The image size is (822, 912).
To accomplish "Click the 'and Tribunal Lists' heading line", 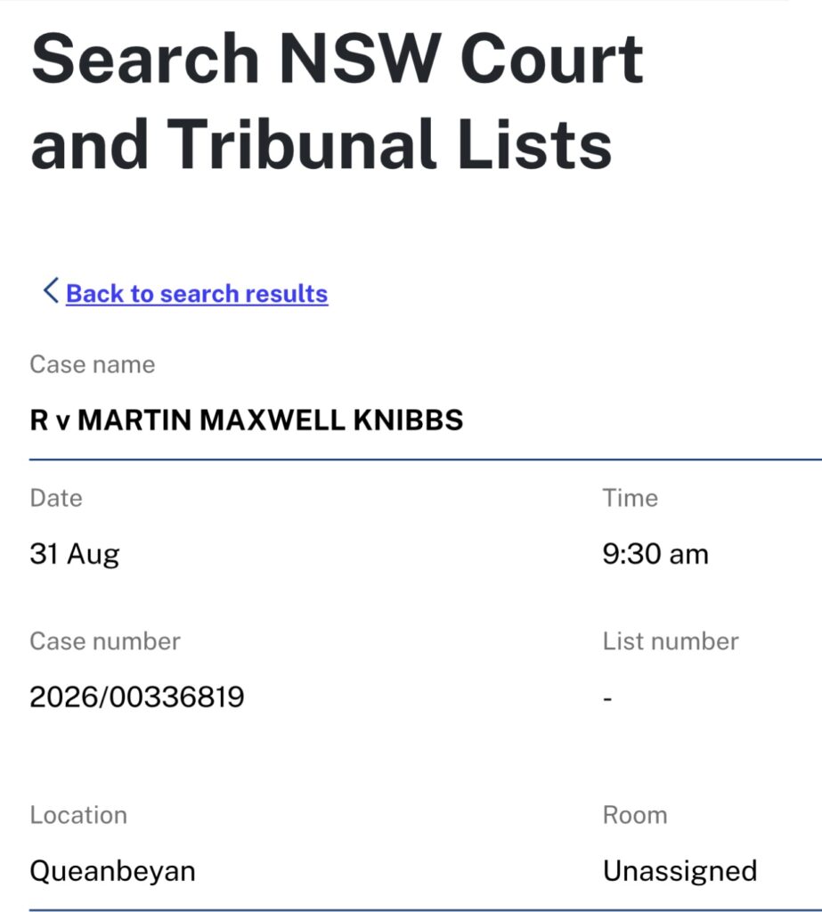I will [x=321, y=143].
